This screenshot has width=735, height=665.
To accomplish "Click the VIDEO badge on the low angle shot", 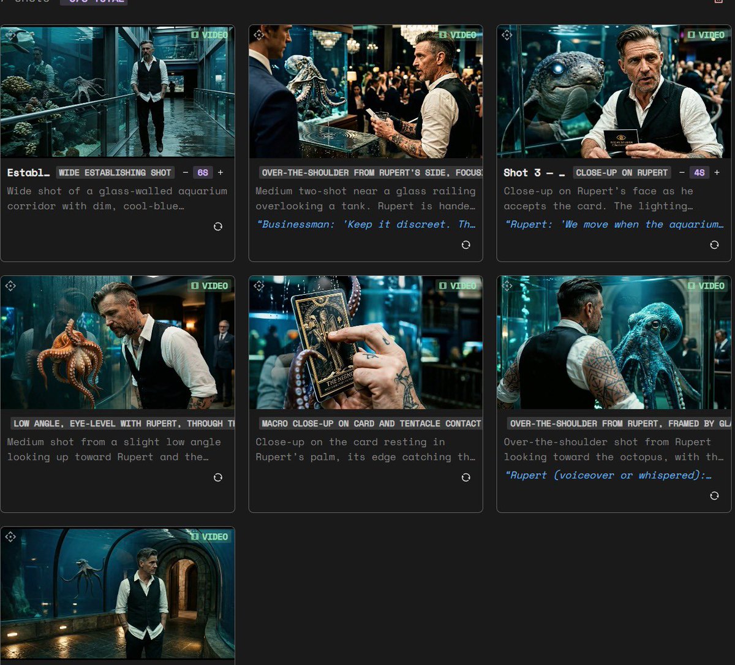I will point(209,286).
